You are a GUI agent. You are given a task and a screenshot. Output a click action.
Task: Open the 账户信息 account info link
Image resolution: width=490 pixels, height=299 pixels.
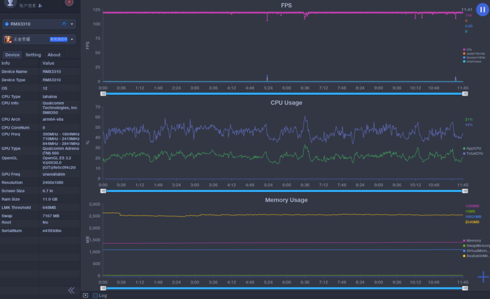point(31,6)
